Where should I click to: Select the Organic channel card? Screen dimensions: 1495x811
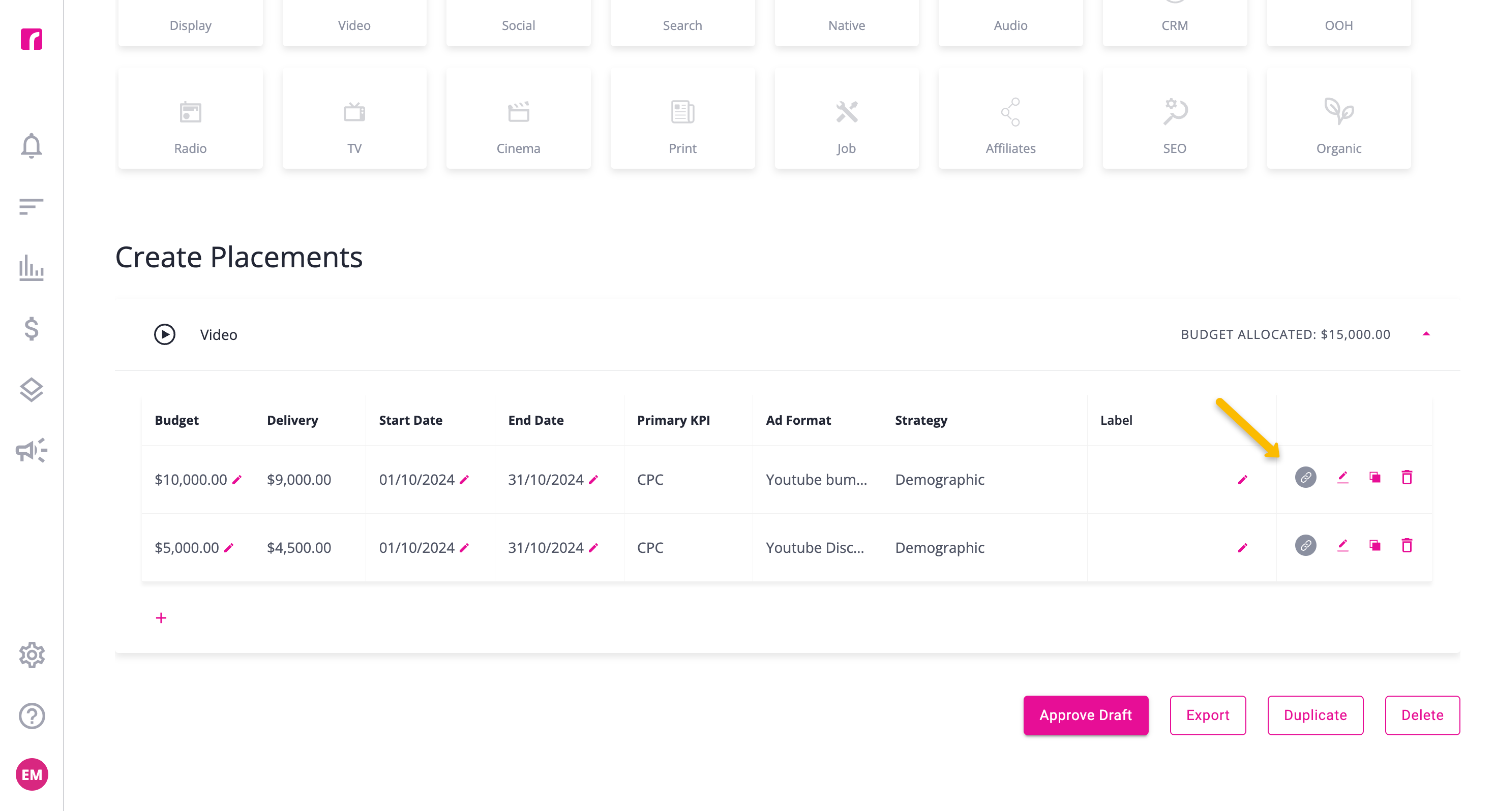pyautogui.click(x=1339, y=118)
